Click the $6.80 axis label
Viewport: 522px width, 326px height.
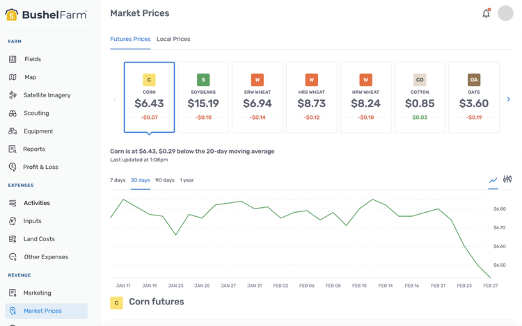coord(499,209)
